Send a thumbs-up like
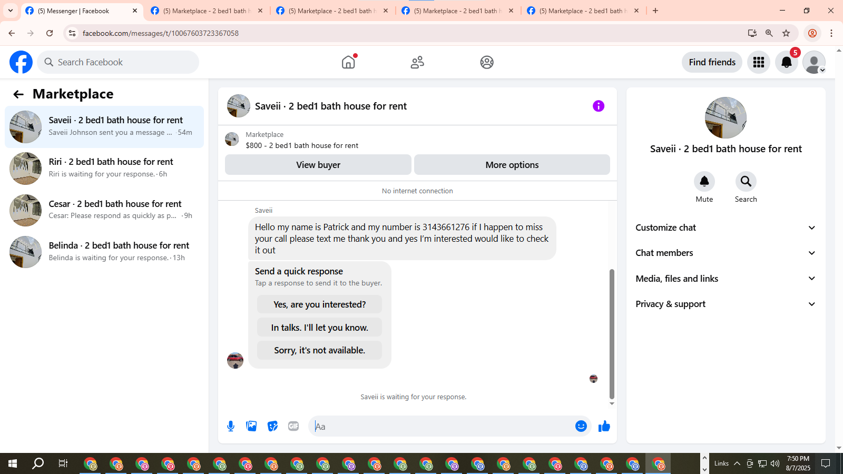Image resolution: width=843 pixels, height=474 pixels. (604, 426)
